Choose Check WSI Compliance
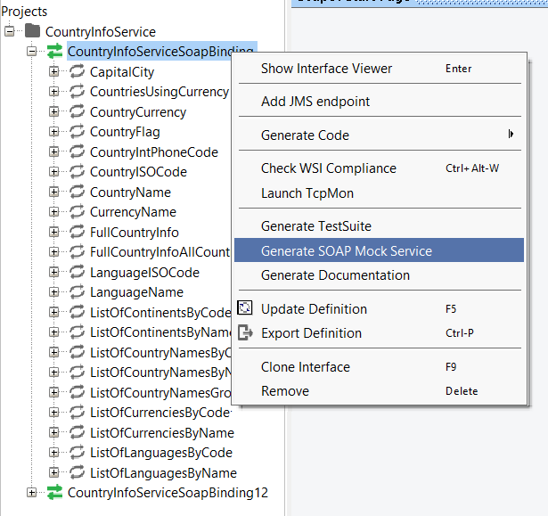Viewport: 548px width, 516px height. pos(380,168)
